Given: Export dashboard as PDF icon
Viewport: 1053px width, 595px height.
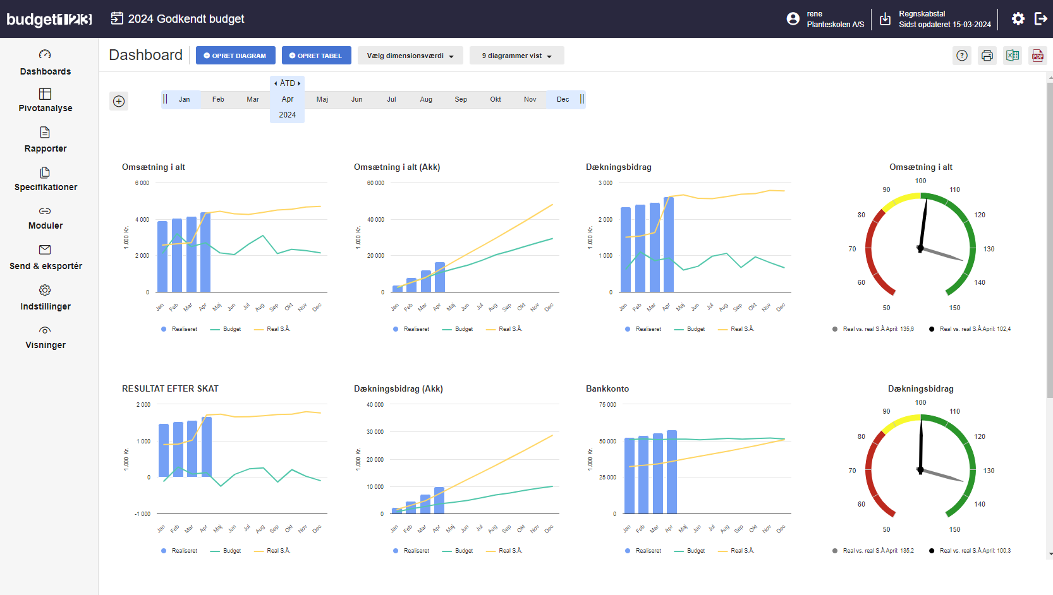Looking at the screenshot, I should pyautogui.click(x=1038, y=56).
